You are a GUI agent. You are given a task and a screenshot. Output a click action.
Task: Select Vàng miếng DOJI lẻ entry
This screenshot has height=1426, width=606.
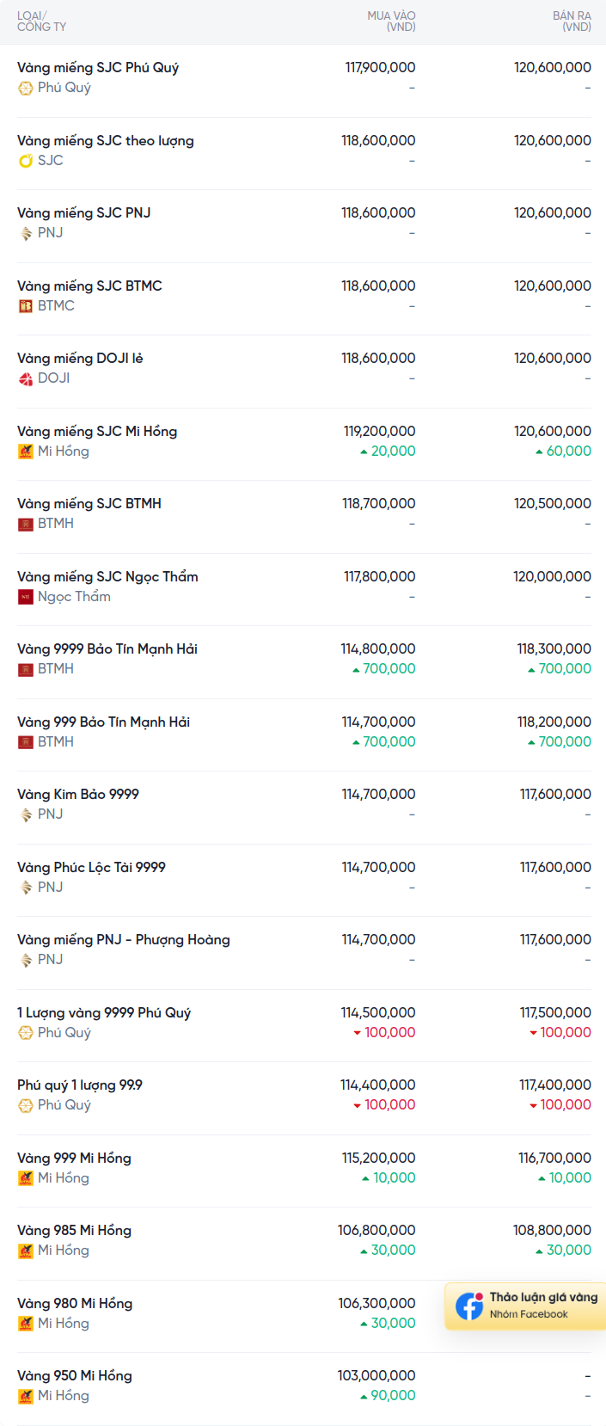coord(80,359)
